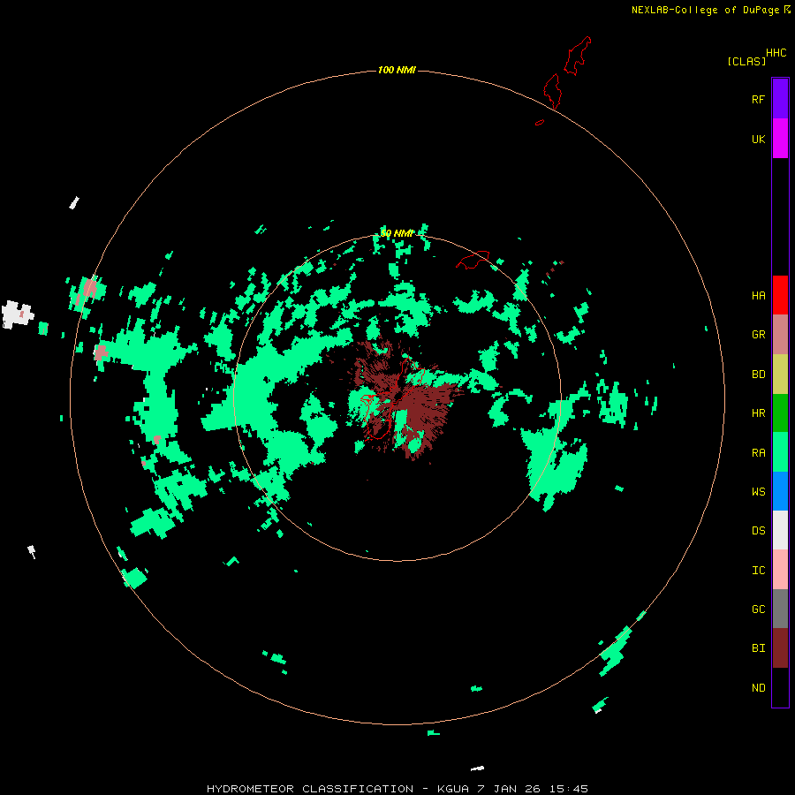
Task: Click the white dry snow patch at far left
Action: pos(17,314)
